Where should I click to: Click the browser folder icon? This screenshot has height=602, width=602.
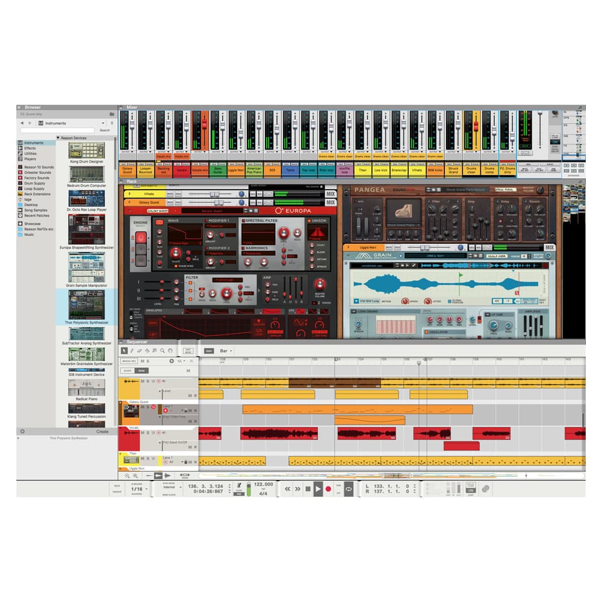pos(112,114)
